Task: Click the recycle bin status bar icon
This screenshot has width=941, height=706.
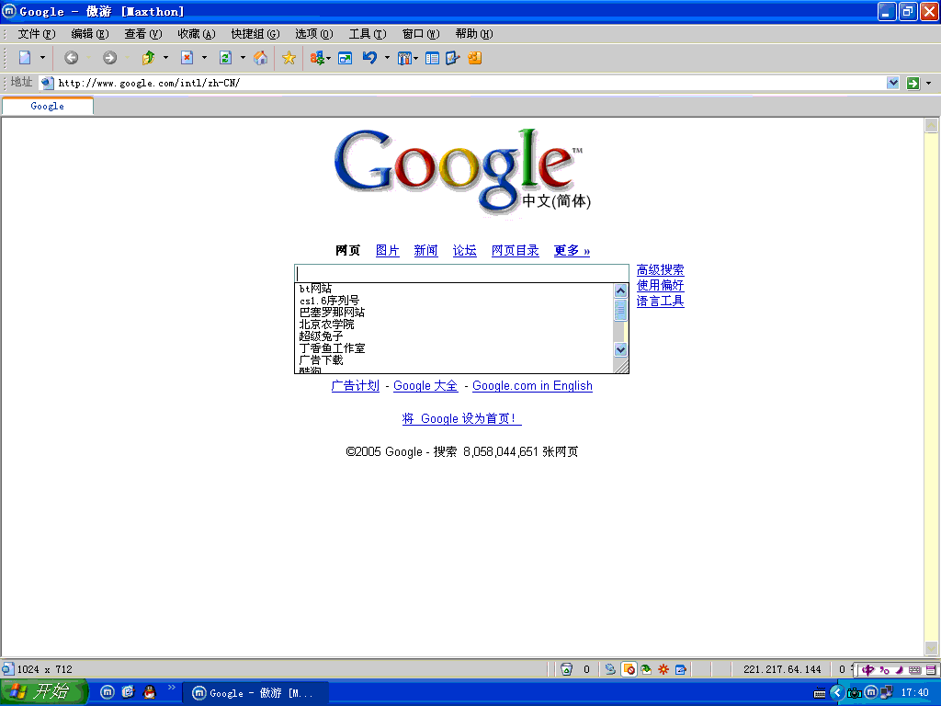Action: click(566, 669)
